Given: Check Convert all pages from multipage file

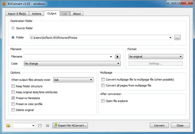Looking at the screenshot, I should point(103,85).
